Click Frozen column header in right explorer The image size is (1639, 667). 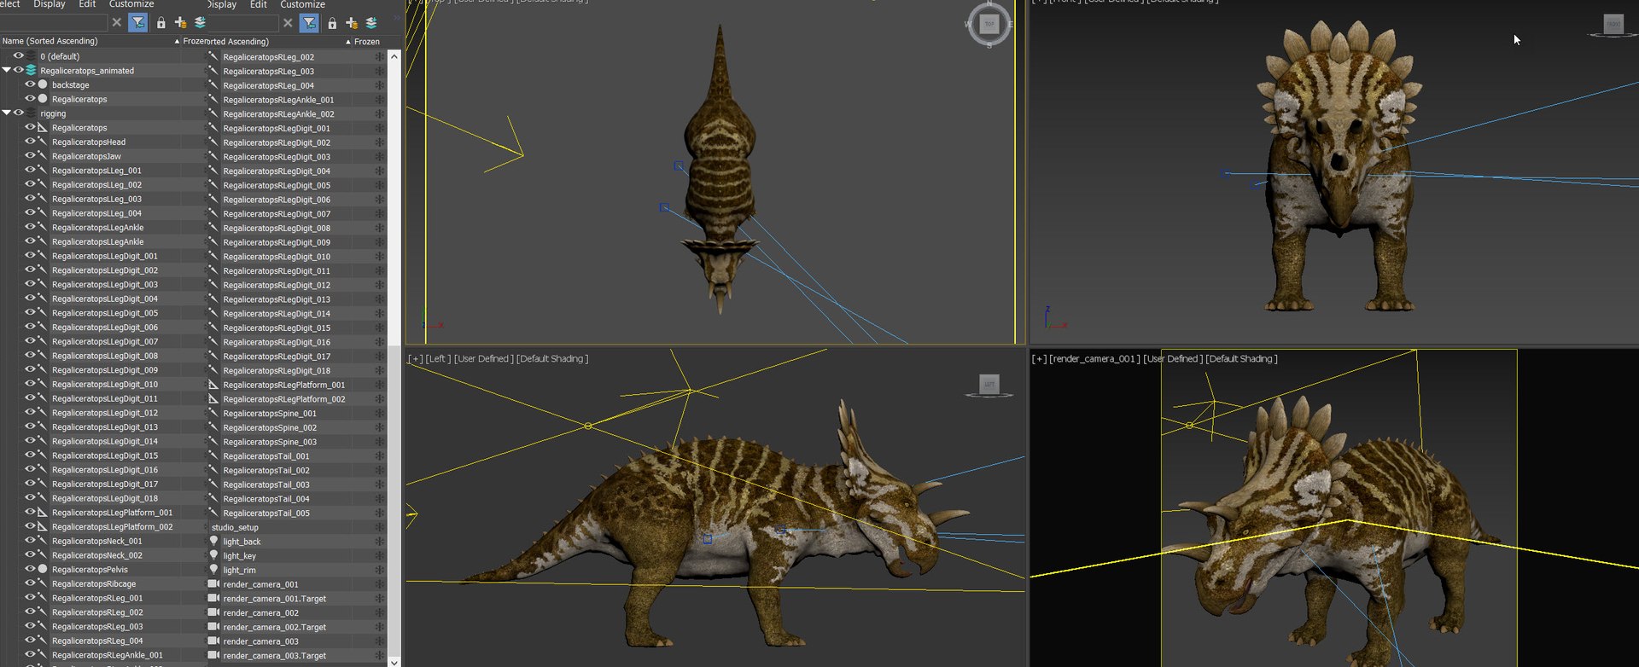click(x=367, y=41)
